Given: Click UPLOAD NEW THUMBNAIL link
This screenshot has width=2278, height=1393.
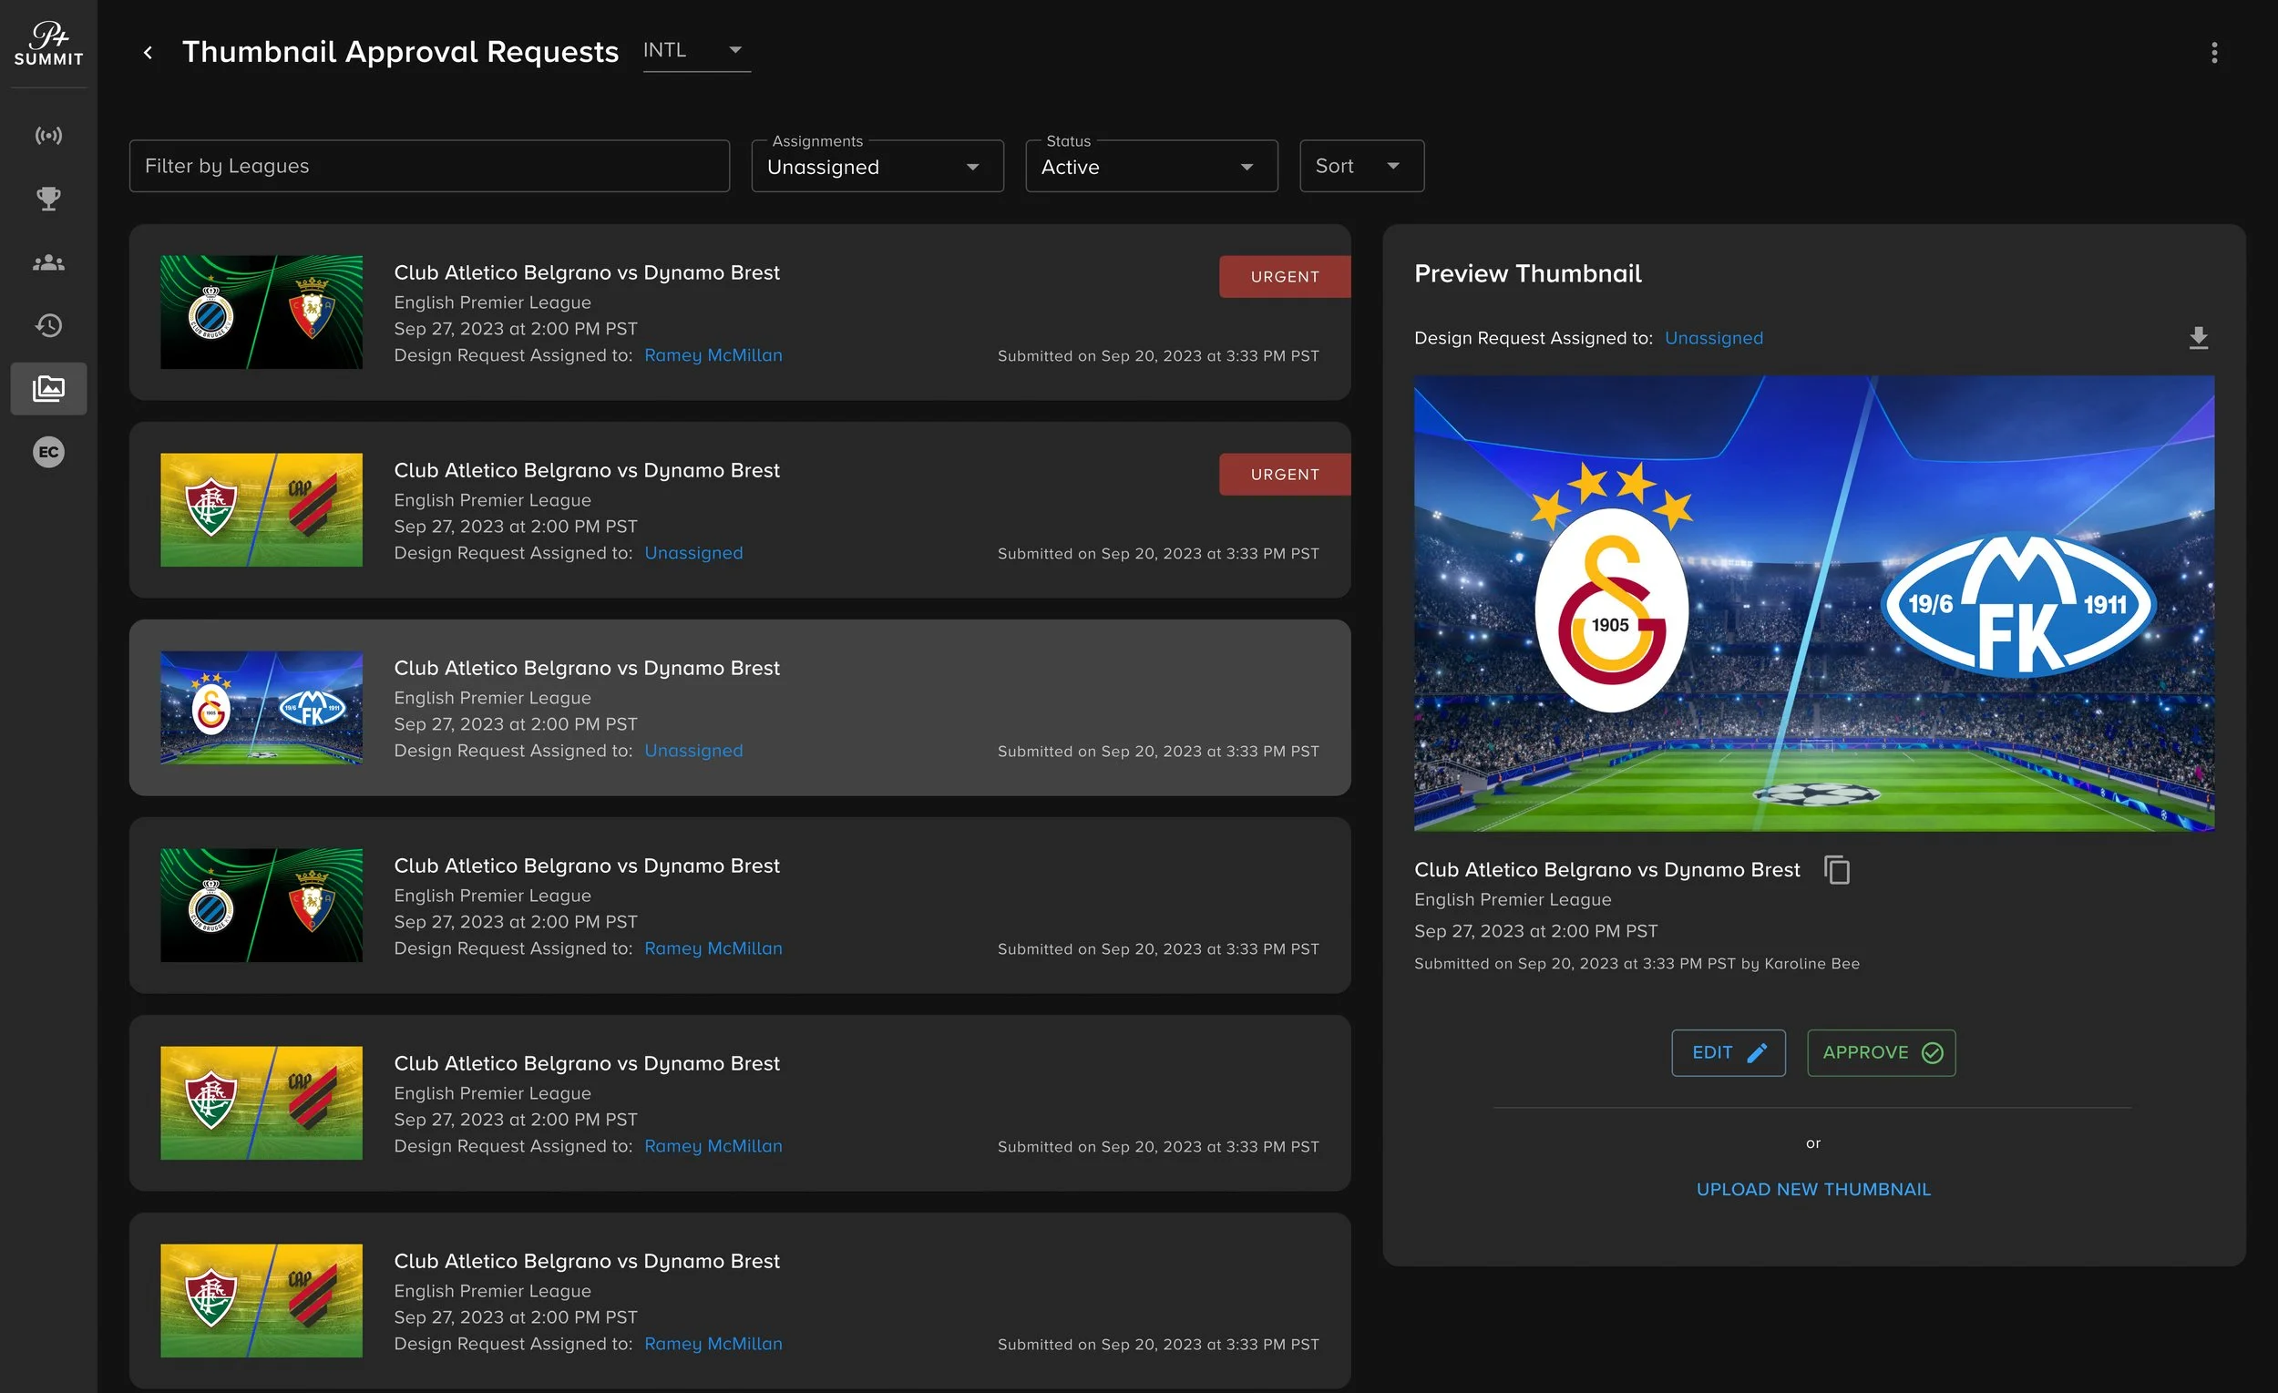Looking at the screenshot, I should (1812, 1189).
